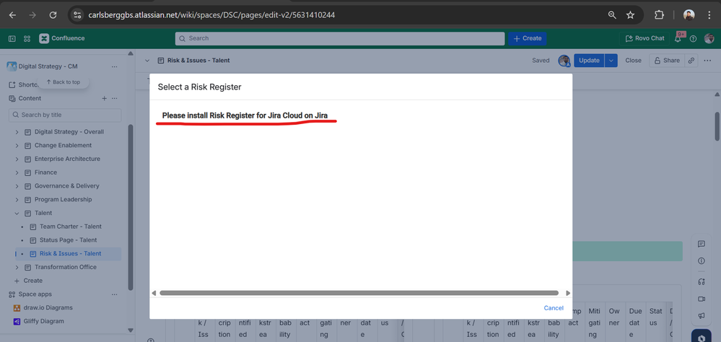The image size is (721, 342).
Task: Expand the Finance tree node
Action: 17,172
